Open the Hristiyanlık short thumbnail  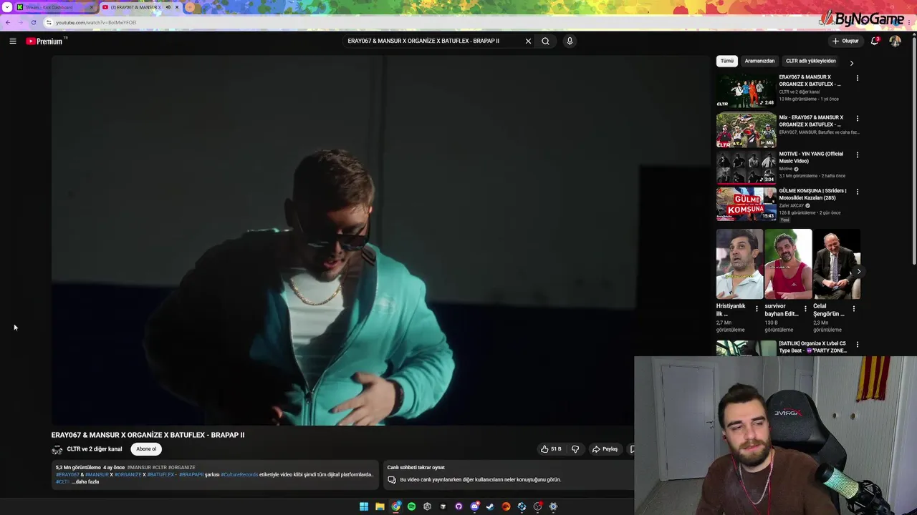[739, 264]
